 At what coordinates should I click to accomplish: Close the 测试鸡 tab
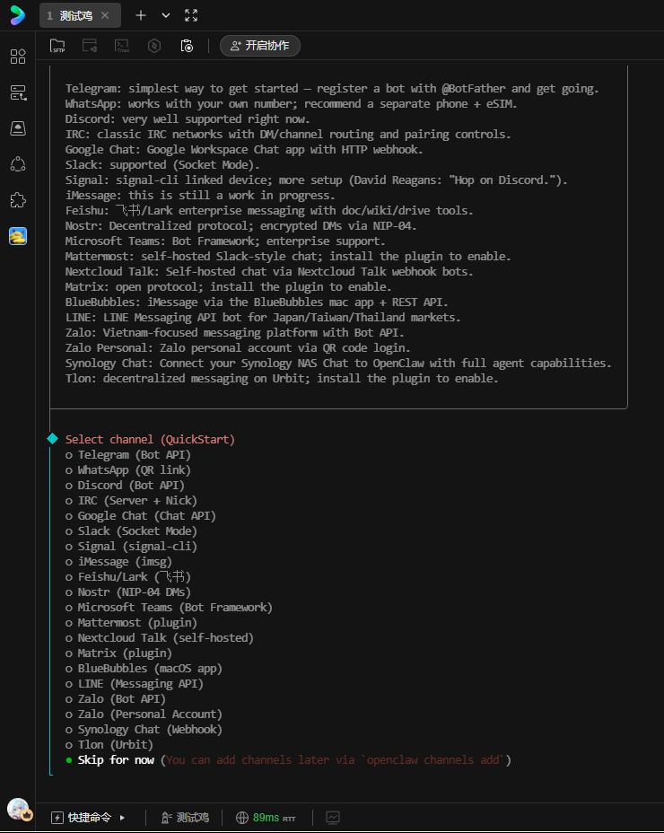click(105, 15)
